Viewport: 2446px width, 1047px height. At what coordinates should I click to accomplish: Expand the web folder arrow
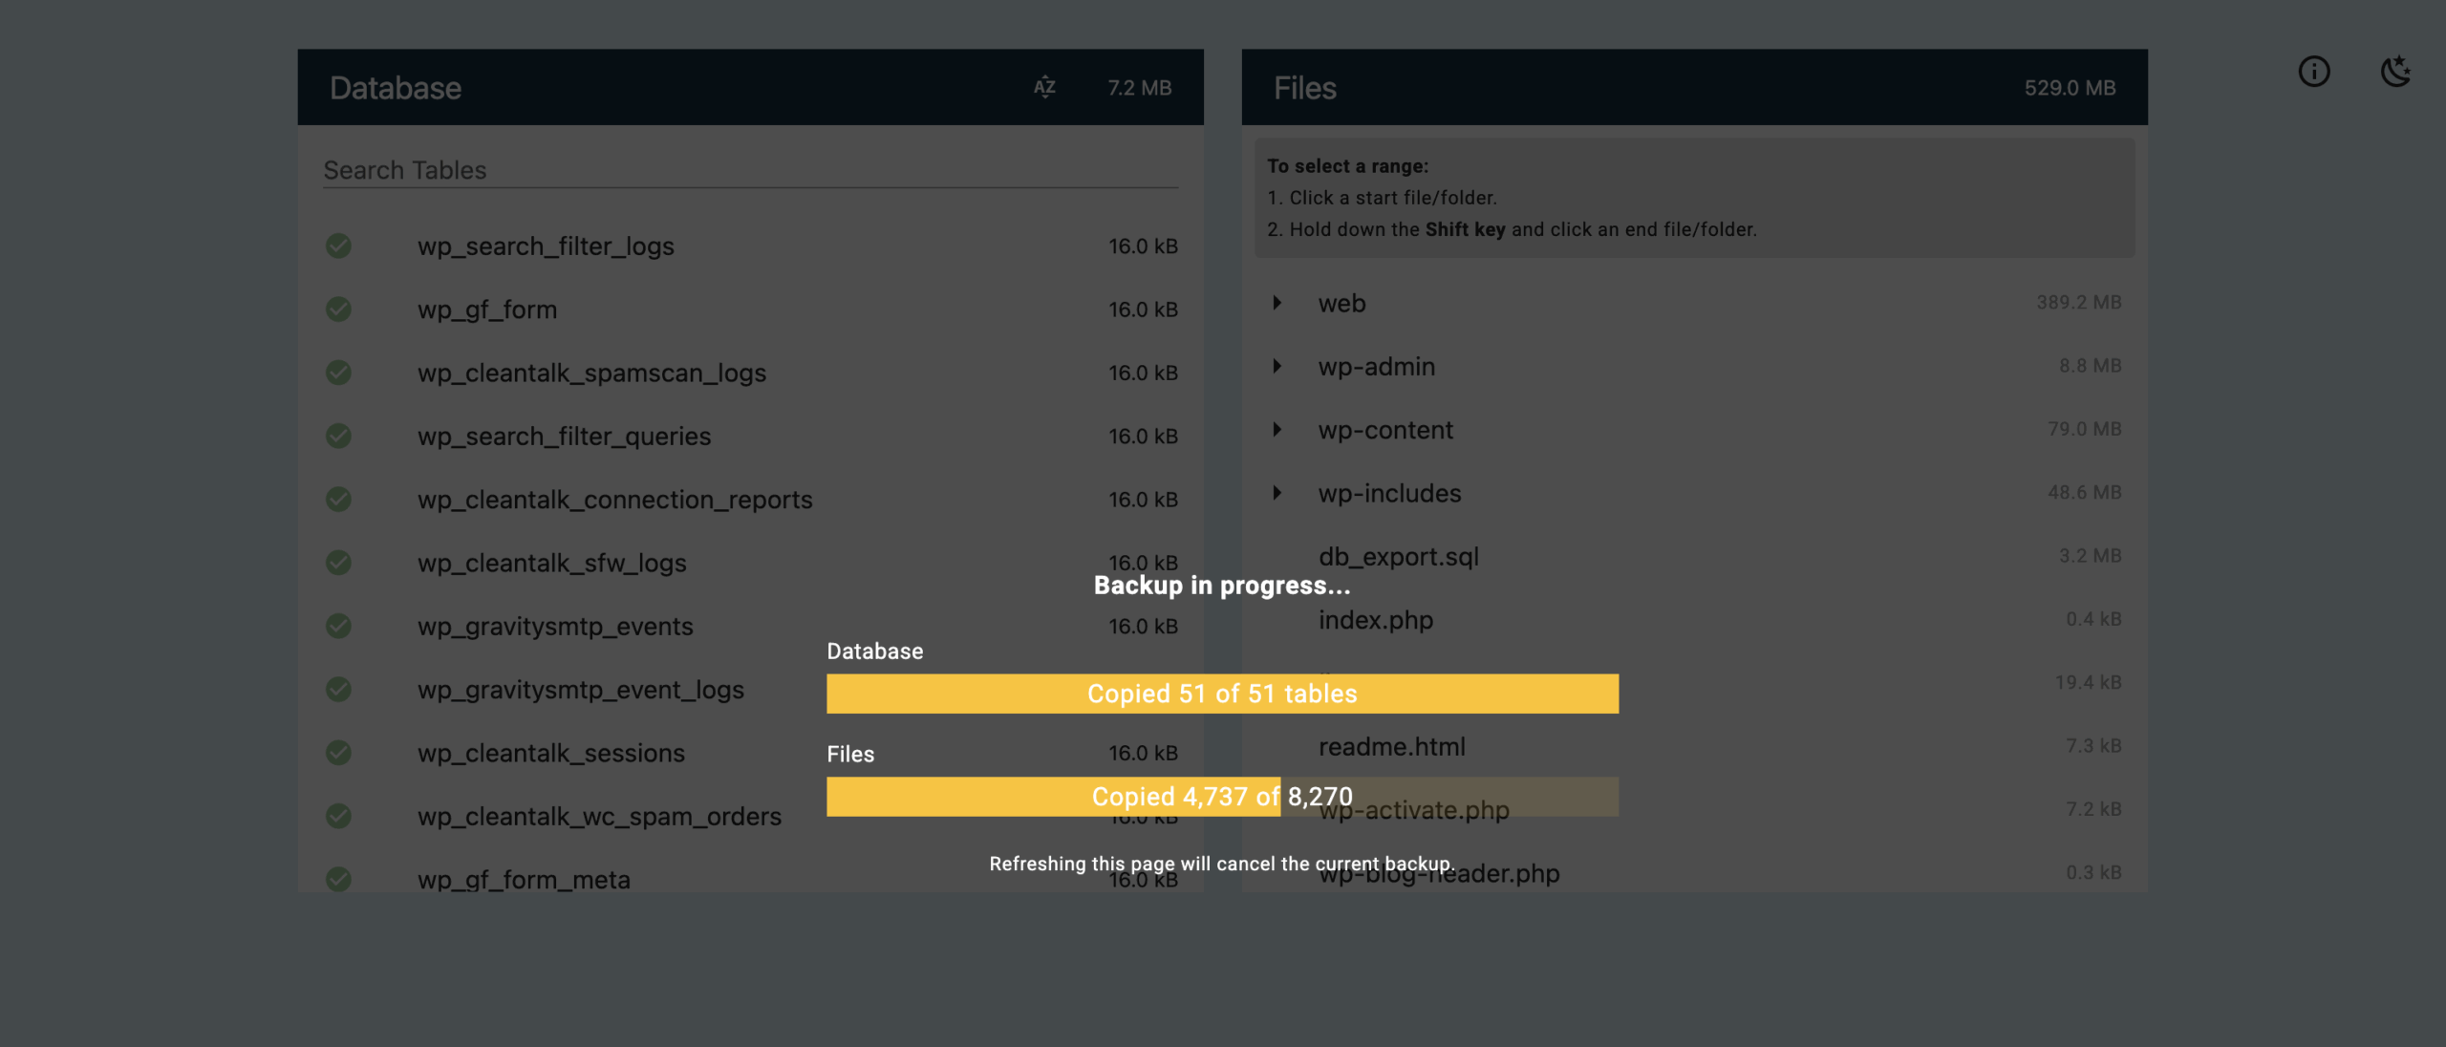(1277, 303)
